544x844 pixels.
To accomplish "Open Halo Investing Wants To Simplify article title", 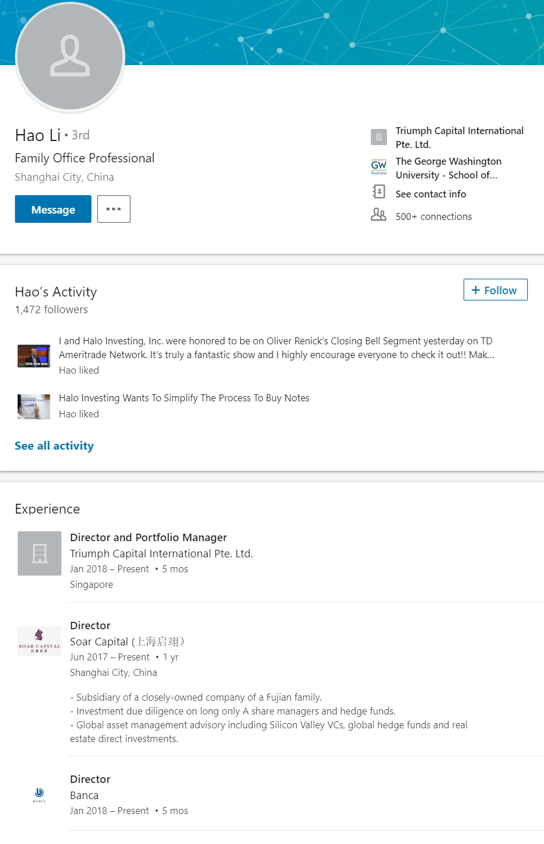I will (184, 398).
